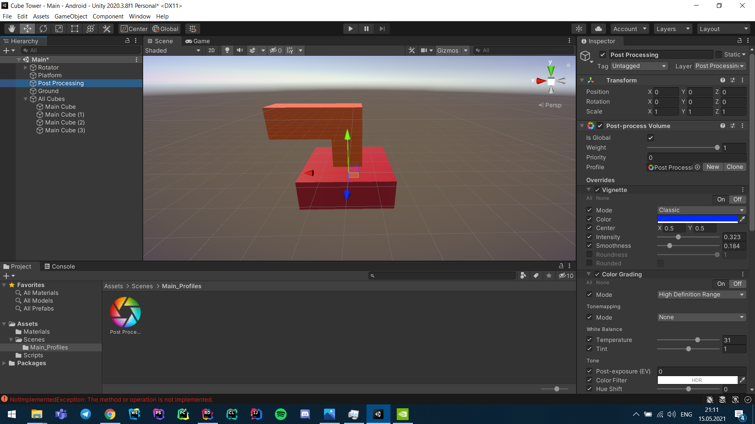This screenshot has height=424, width=755.
Task: Open the Assets menu
Action: click(x=41, y=16)
